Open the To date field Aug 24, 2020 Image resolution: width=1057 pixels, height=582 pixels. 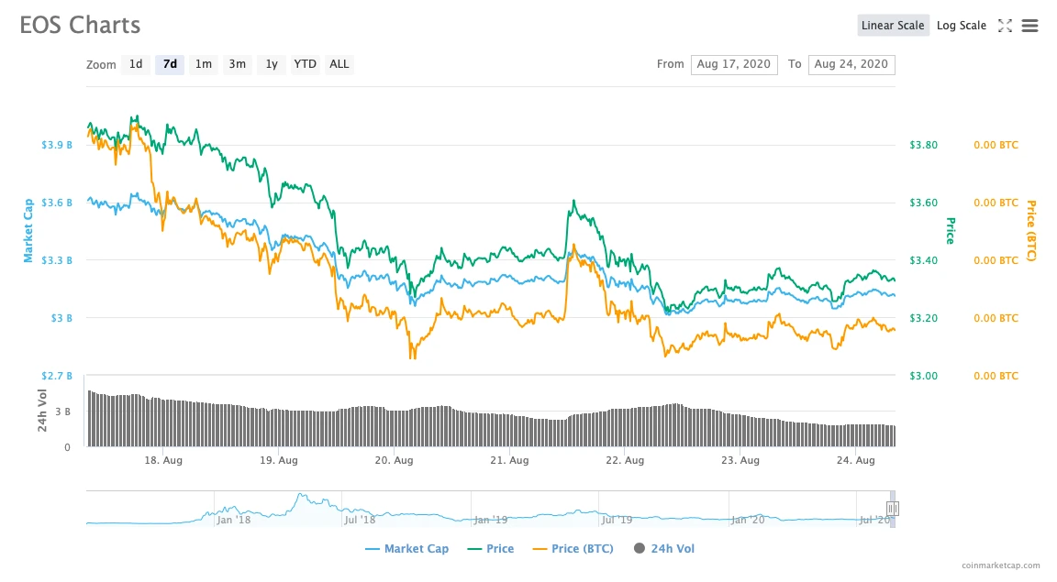coord(851,64)
